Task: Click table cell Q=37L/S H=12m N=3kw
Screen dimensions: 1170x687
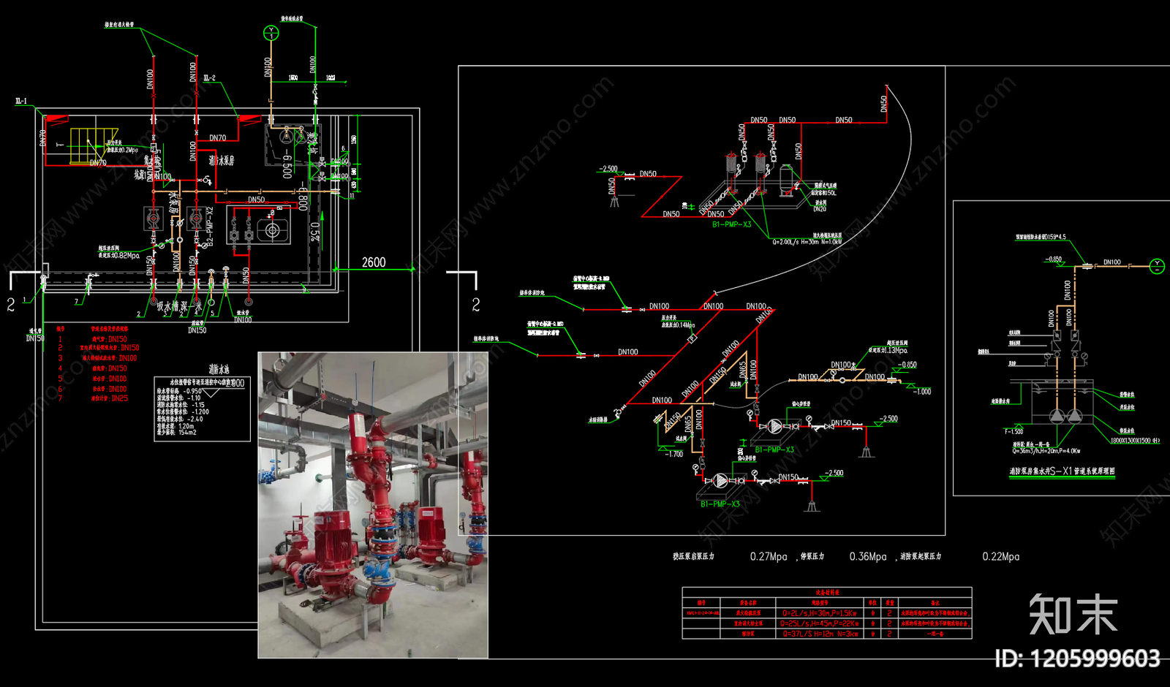Action: [820, 634]
